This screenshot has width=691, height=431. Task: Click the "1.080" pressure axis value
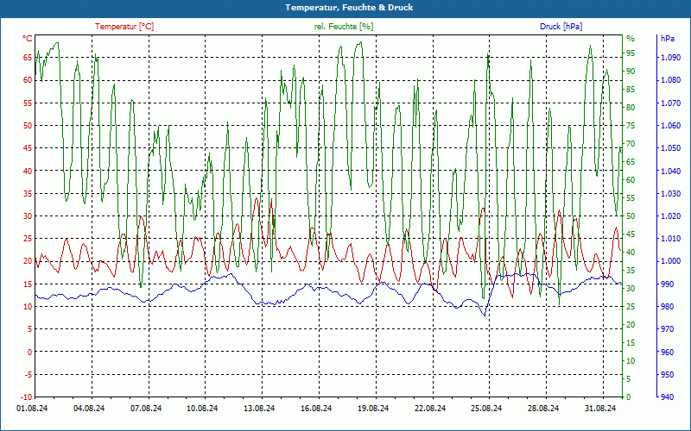[670, 80]
